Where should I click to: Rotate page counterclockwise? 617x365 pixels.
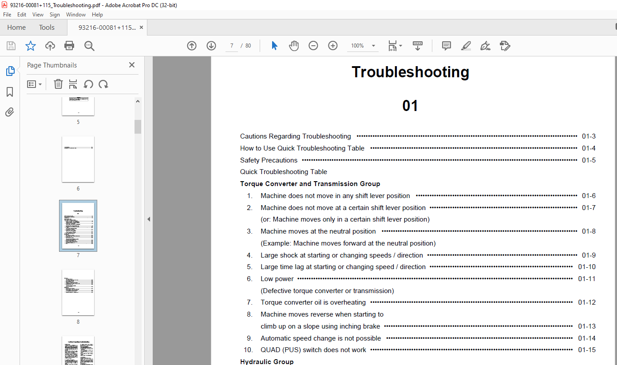click(88, 84)
